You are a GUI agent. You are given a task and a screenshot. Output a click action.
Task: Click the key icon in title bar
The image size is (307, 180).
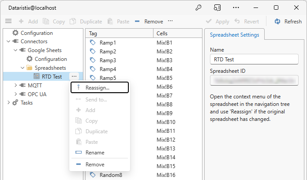tap(198, 7)
